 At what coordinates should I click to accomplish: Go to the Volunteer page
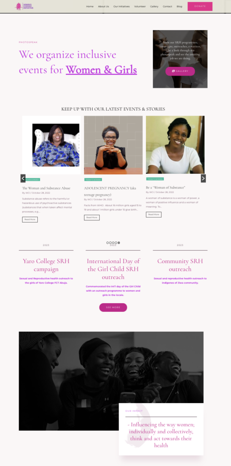pyautogui.click(x=140, y=6)
